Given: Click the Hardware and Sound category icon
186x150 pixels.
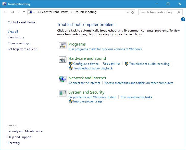Looking at the screenshot, I should pos(63,59).
